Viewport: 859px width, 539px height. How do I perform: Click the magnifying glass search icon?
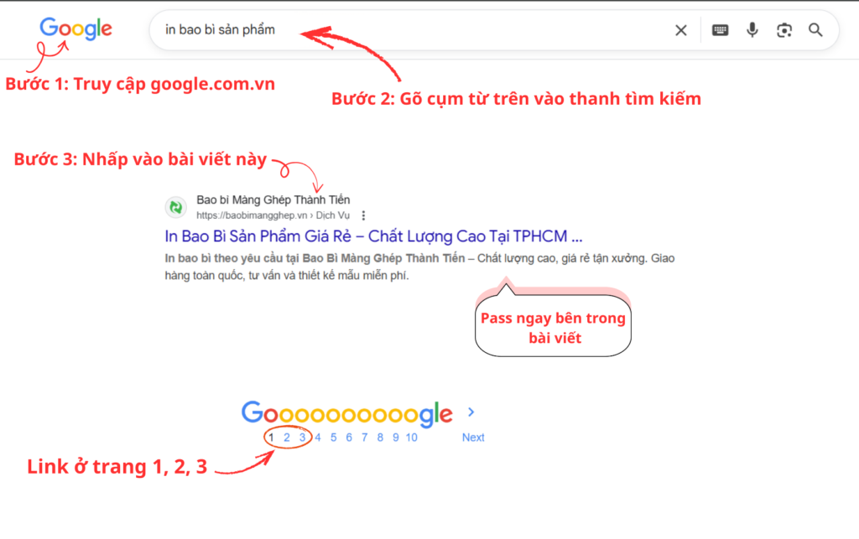(815, 30)
